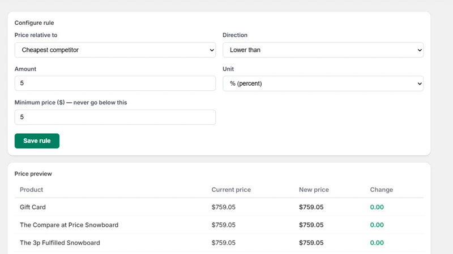This screenshot has width=453, height=254.
Task: Click Gift Card current price $759.05
Action: coord(223,207)
